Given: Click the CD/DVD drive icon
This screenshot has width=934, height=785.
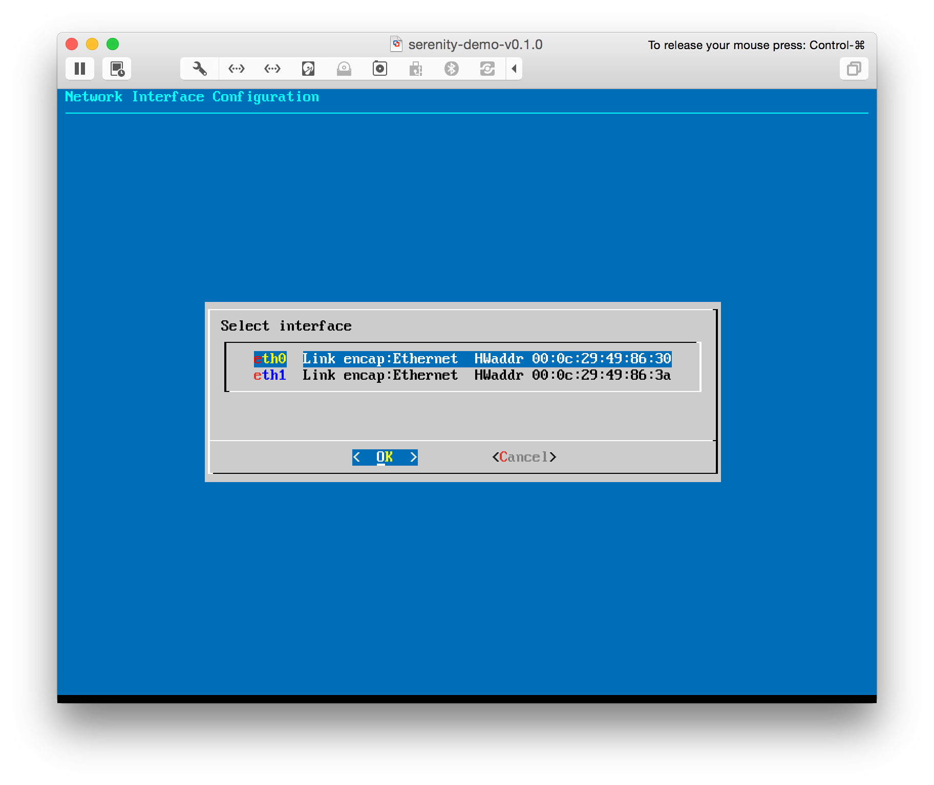Looking at the screenshot, I should click(x=344, y=69).
